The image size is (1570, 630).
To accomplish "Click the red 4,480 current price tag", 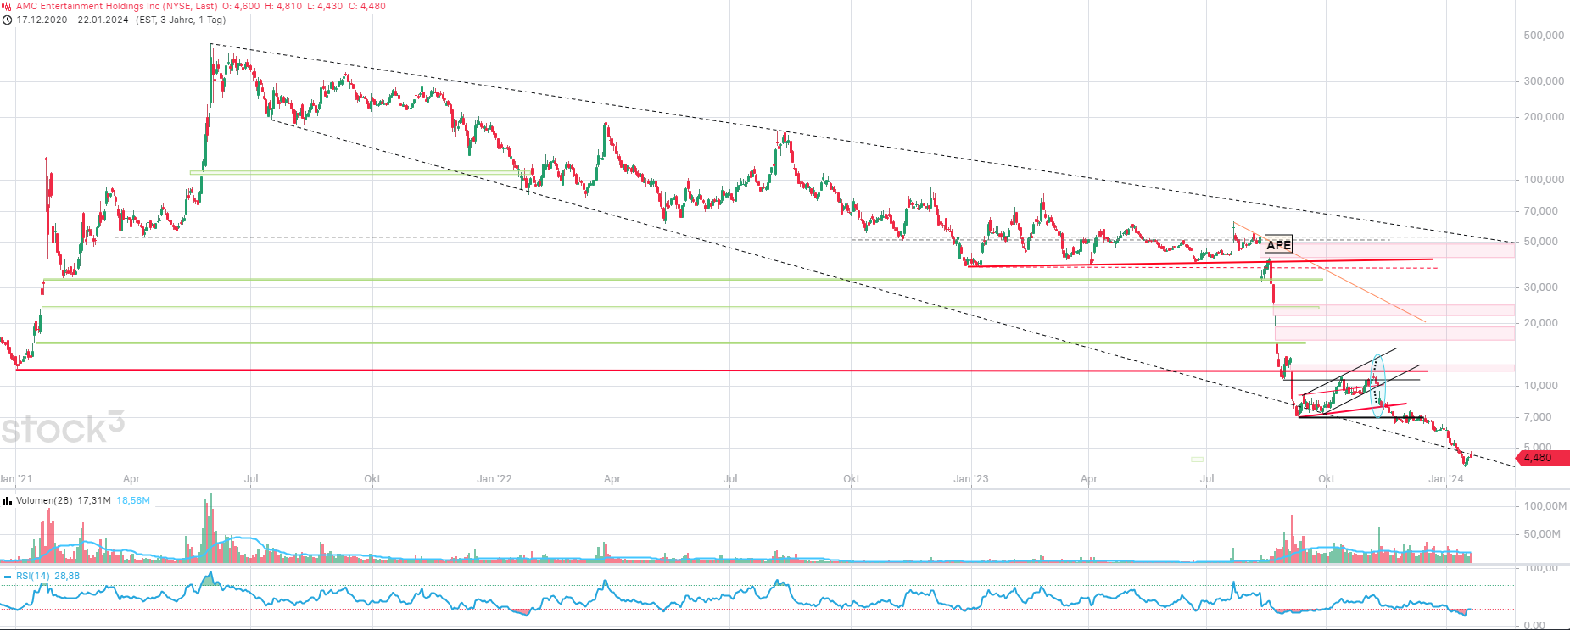I will [x=1541, y=458].
